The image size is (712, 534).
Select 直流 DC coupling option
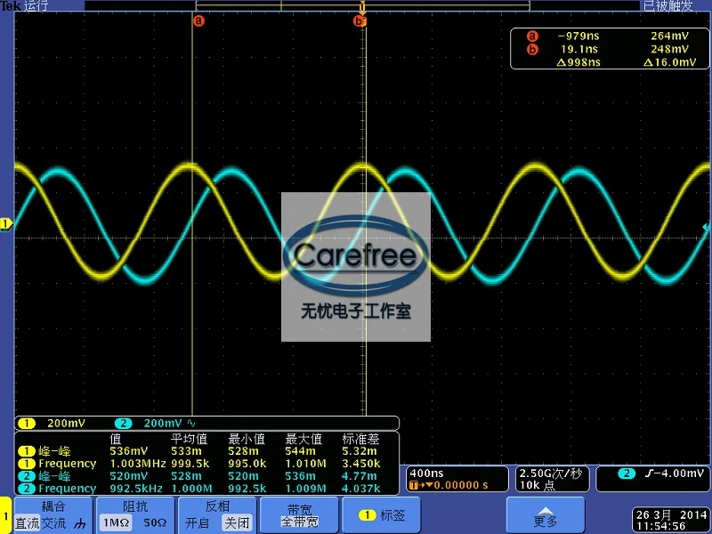[27, 523]
